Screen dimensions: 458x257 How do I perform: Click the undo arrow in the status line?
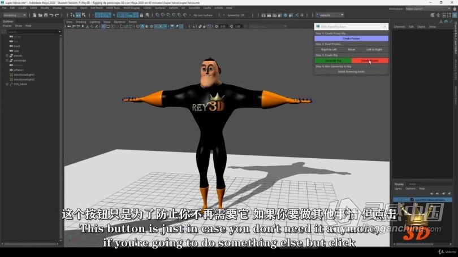[51, 15]
